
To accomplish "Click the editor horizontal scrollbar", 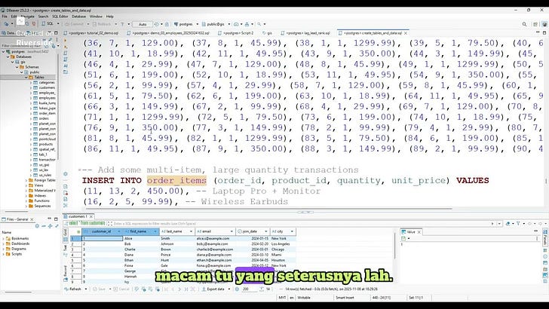I will [x=268, y=209].
